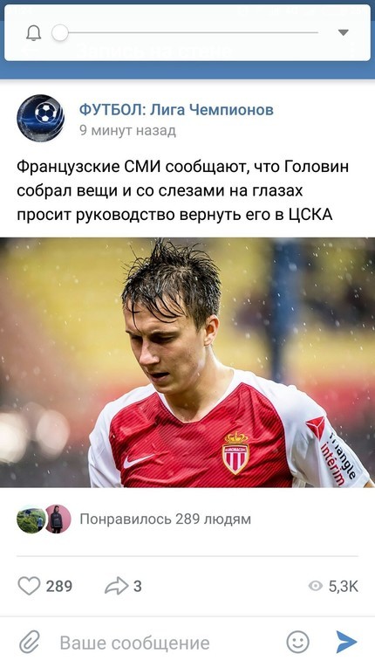375x667 pixels.
Task: Expand the volume panel dropdown arrow
Action: 343,33
